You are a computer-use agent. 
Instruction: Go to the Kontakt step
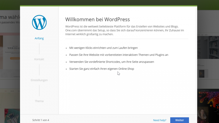[39, 59]
